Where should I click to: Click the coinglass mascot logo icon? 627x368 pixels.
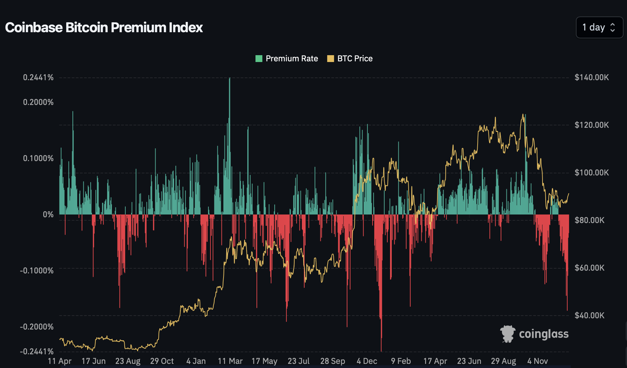tap(508, 334)
